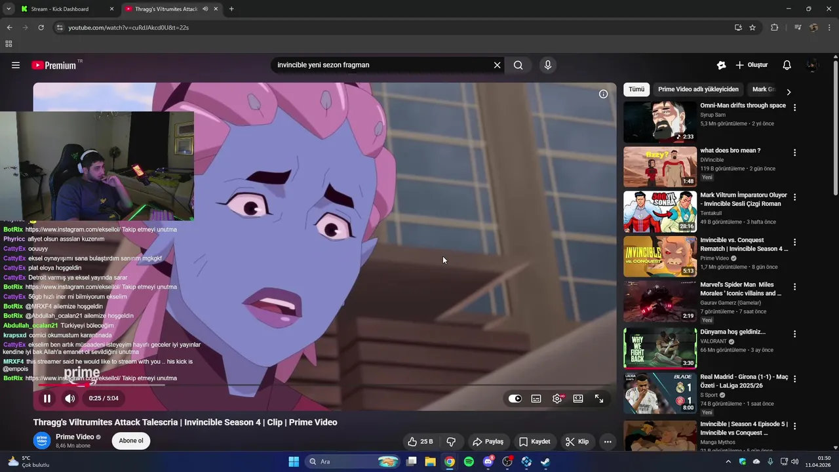Open File Explorer from the taskbar
This screenshot has width=839, height=472.
tap(430, 462)
